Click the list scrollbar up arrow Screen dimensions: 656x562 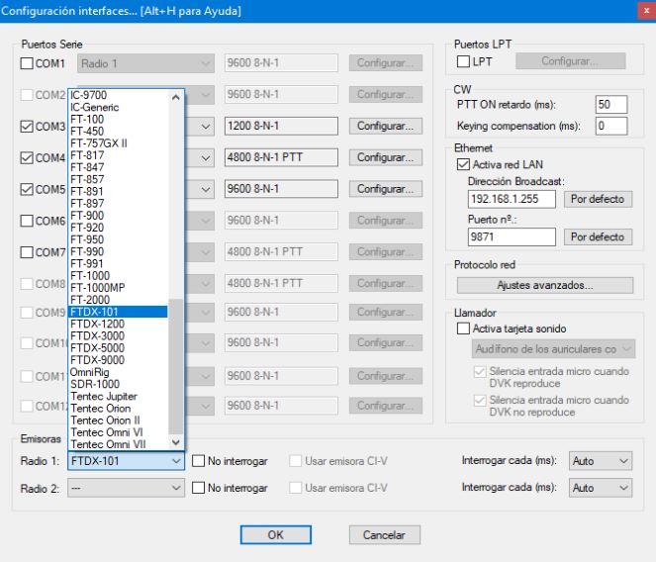tap(176, 98)
